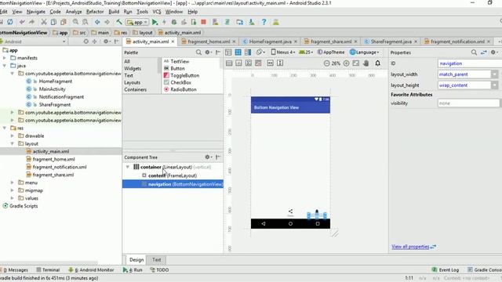
Task: Open the Terminal tool window
Action: coord(48,269)
